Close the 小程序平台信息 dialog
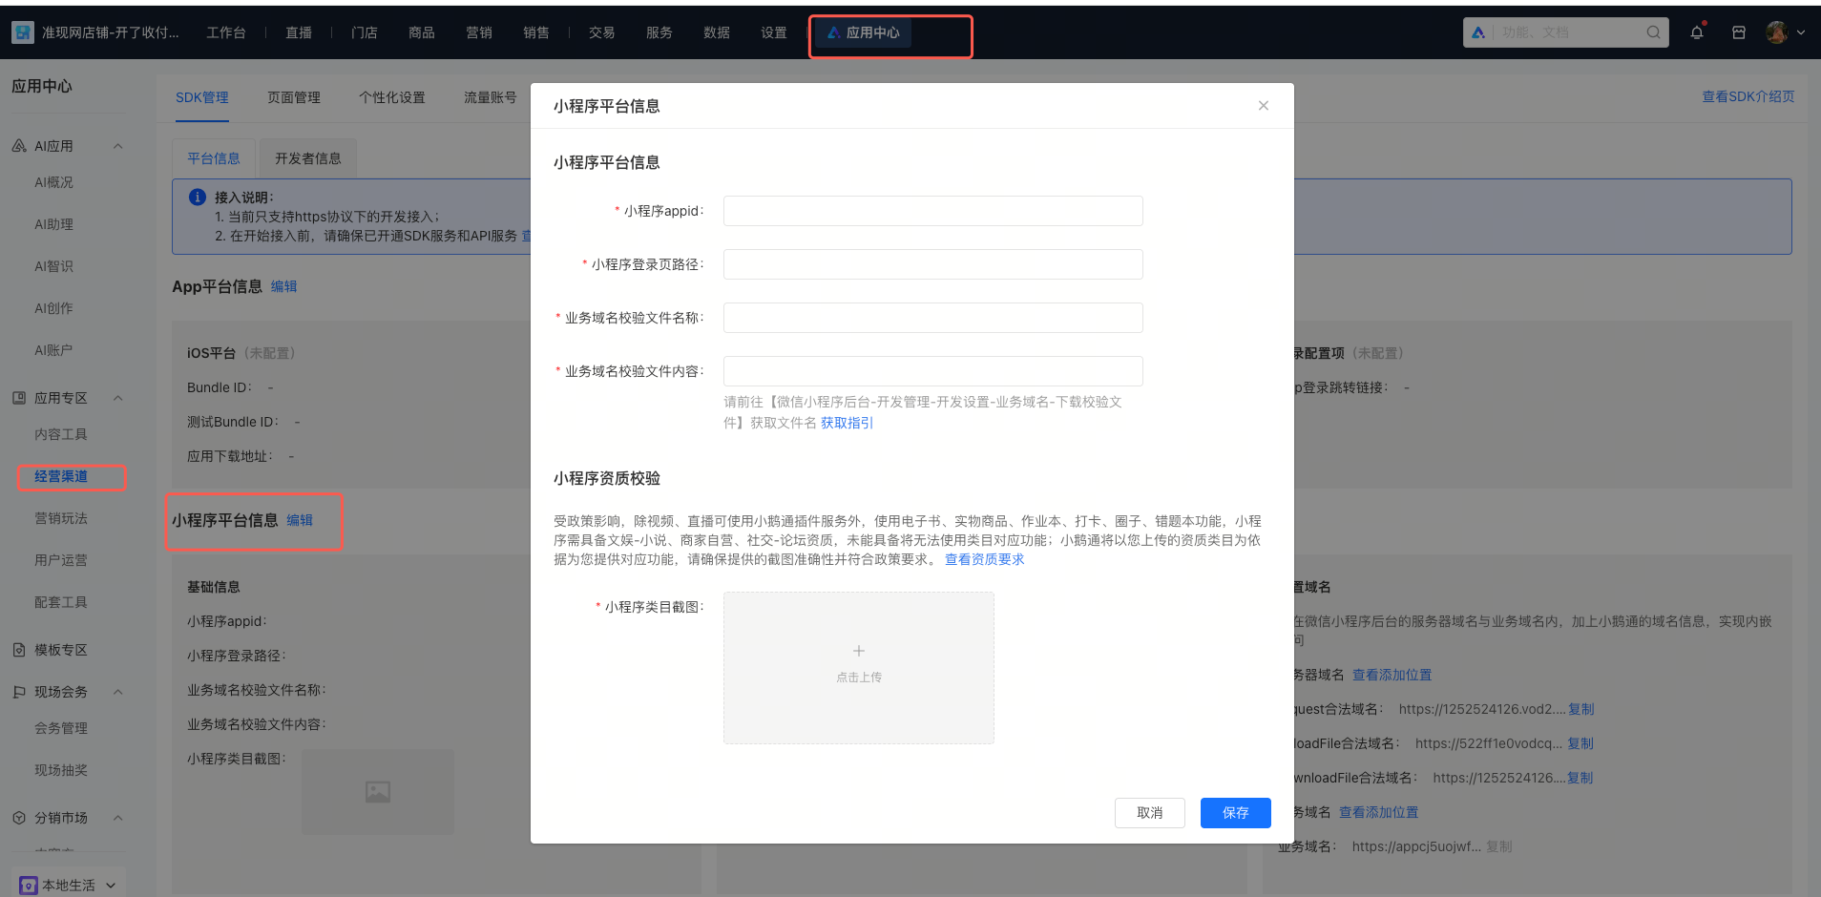This screenshot has height=897, width=1821. point(1264,106)
